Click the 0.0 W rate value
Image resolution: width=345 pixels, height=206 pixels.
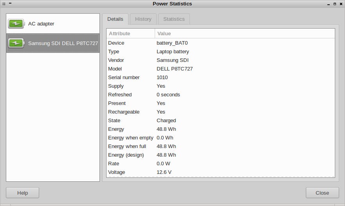point(163,164)
